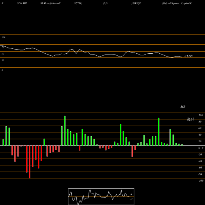Click the 20 label on MR axis
This screenshot has width=205, height=205.
200,141
